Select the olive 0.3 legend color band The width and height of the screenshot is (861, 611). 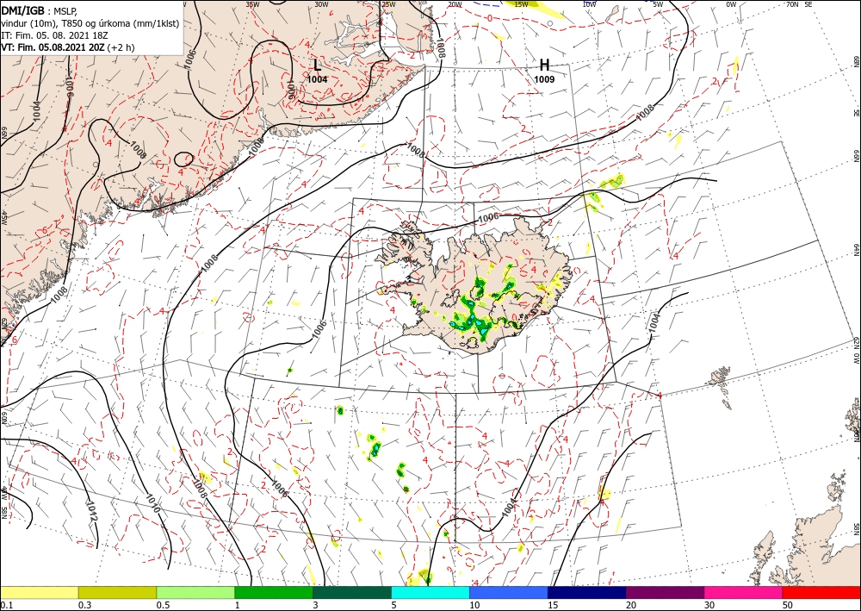[x=117, y=592]
